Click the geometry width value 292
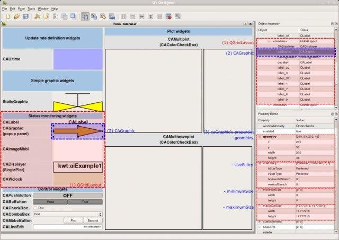The width and height of the screenshot is (339, 240). pyautogui.click(x=315, y=153)
